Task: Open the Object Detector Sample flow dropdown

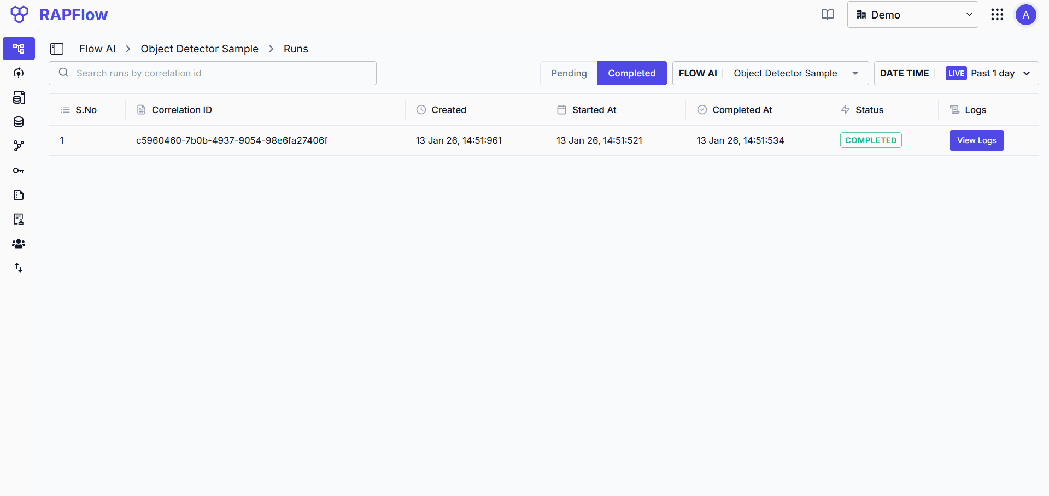Action: (x=795, y=73)
